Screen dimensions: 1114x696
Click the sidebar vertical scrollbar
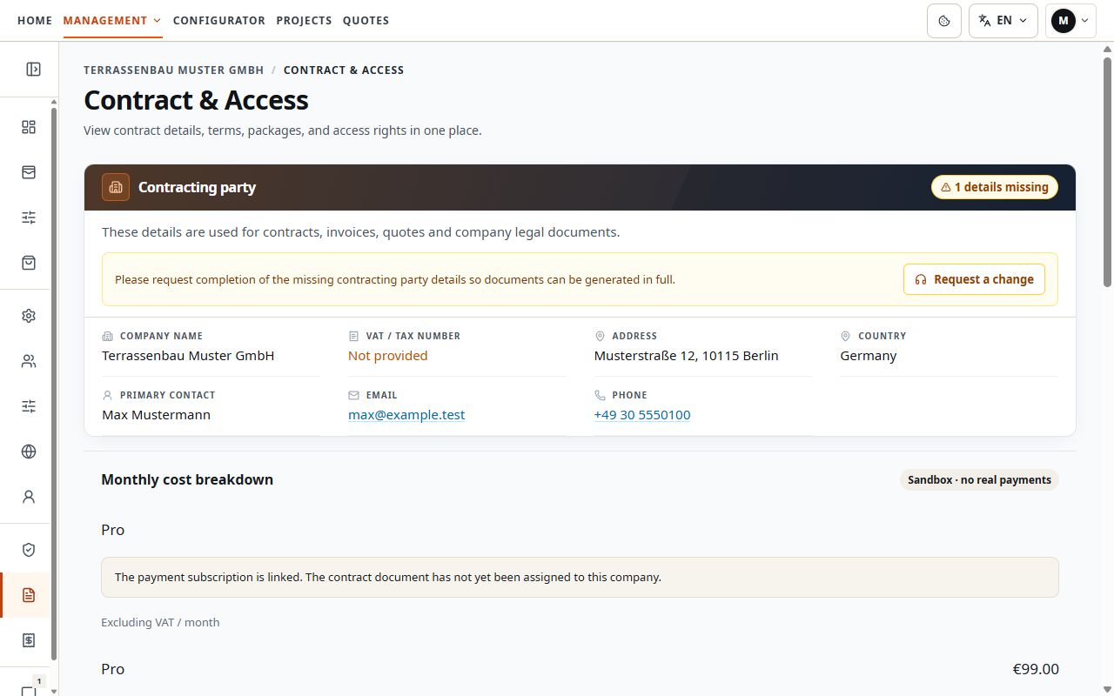tap(54, 383)
